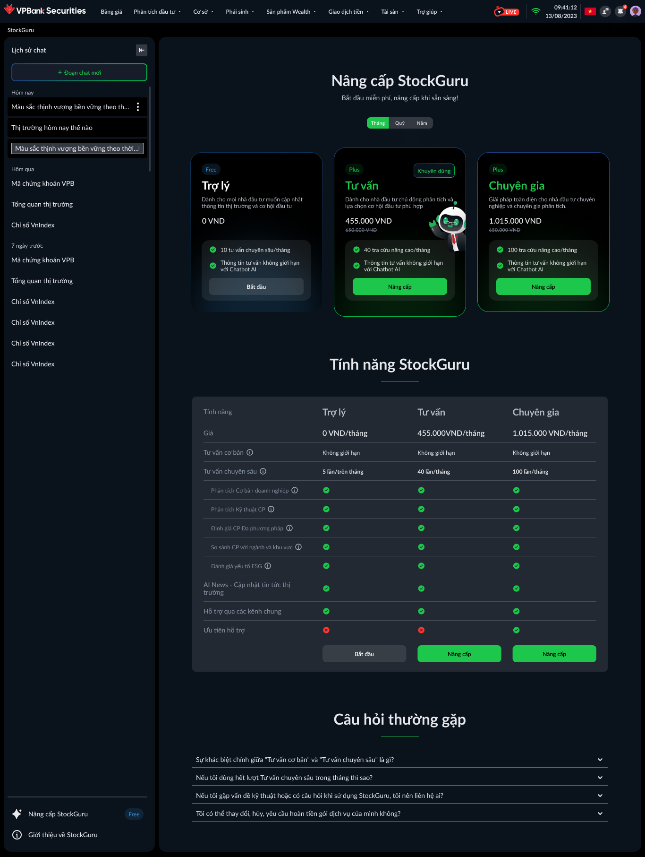The image size is (645, 857).
Task: Start a new chat with Đoạn chat mới
Action: coord(79,72)
